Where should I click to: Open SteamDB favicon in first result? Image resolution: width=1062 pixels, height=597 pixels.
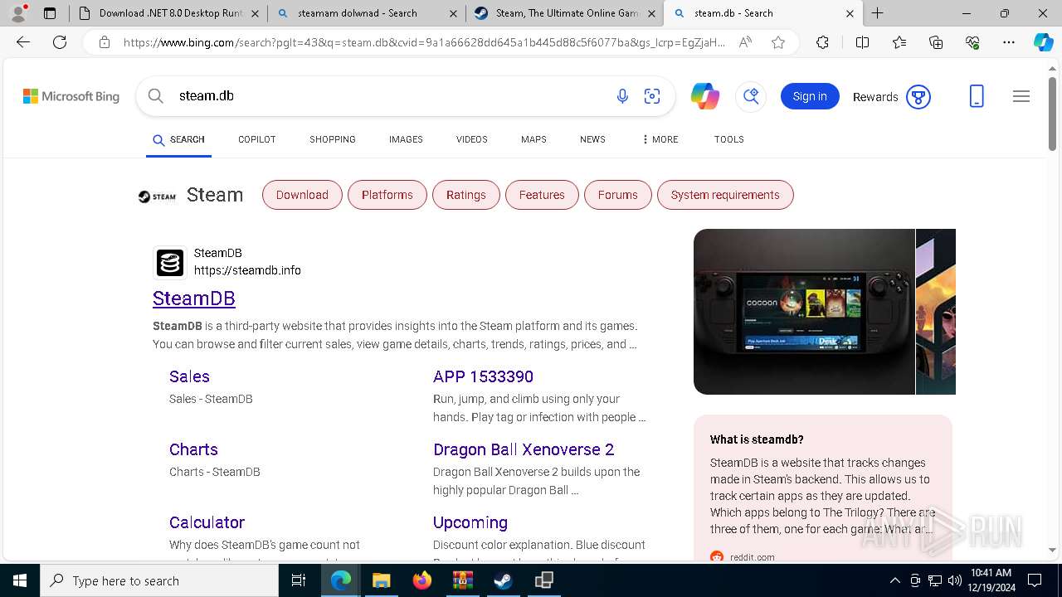coord(170,263)
